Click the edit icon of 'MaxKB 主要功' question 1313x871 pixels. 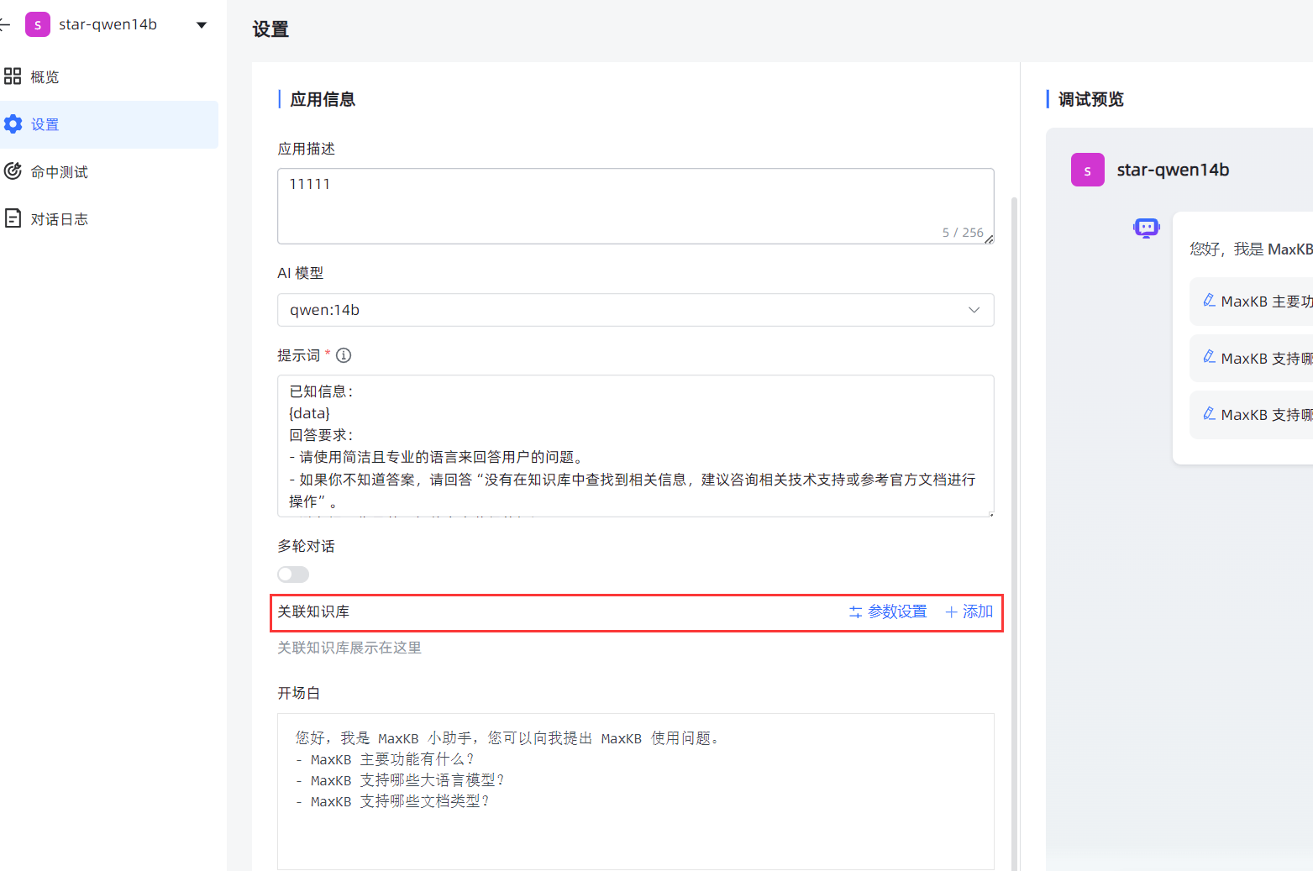(1209, 300)
